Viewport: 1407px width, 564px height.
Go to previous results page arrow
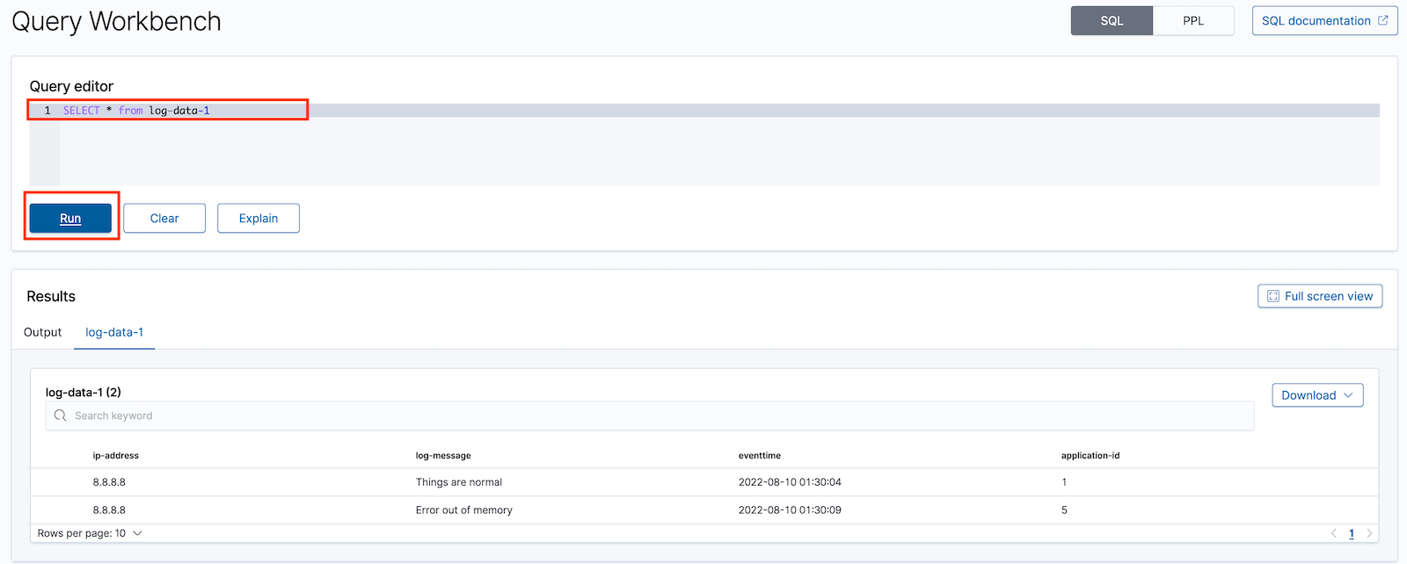click(x=1334, y=533)
